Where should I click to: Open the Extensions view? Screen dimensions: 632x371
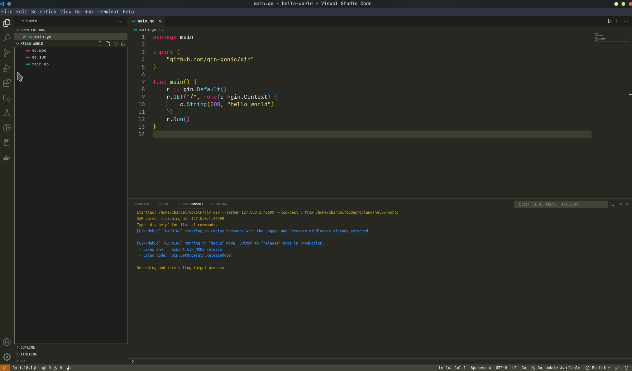click(7, 83)
